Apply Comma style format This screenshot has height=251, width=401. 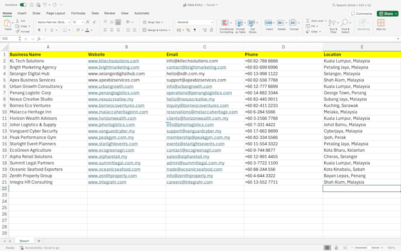pyautogui.click(x=195, y=30)
